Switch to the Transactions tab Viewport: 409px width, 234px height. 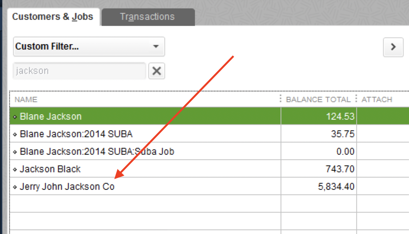pos(147,17)
